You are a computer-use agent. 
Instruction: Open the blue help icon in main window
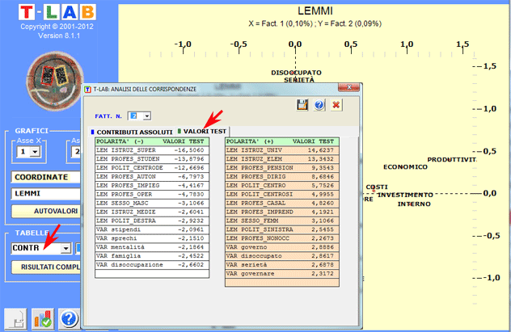click(69, 318)
